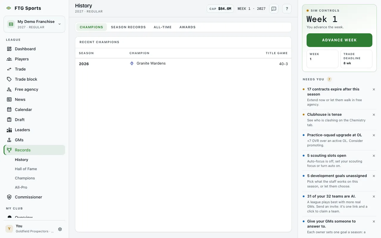
Task: Dismiss the Clubhouse is tense notice
Action: (374, 115)
